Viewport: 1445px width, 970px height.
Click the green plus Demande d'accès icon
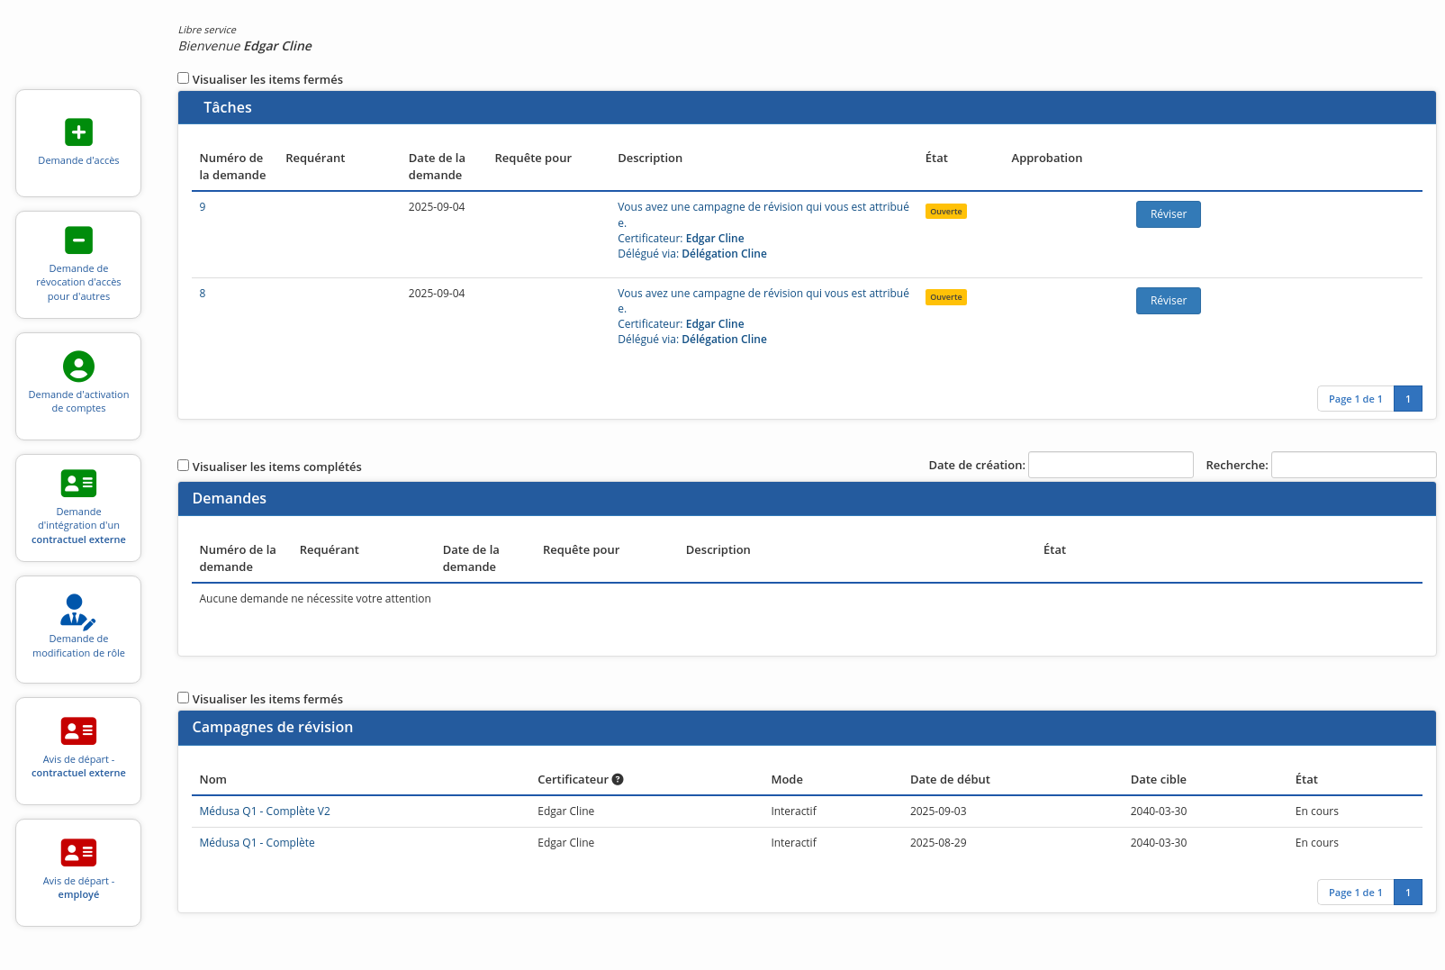(78, 132)
